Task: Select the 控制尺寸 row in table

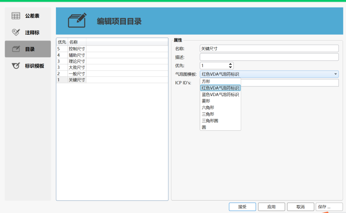Action: (77, 49)
